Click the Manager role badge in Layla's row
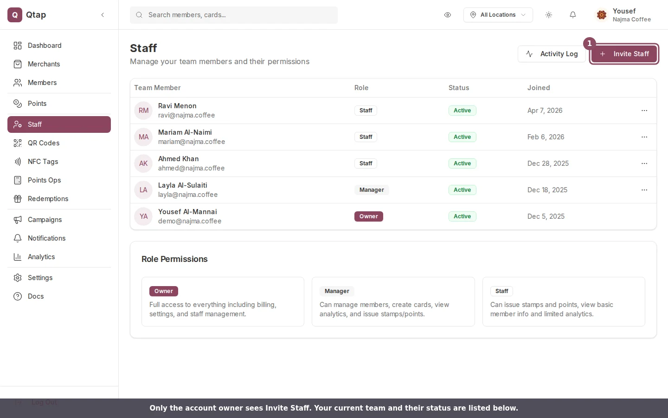The height and width of the screenshot is (418, 668). point(372,190)
